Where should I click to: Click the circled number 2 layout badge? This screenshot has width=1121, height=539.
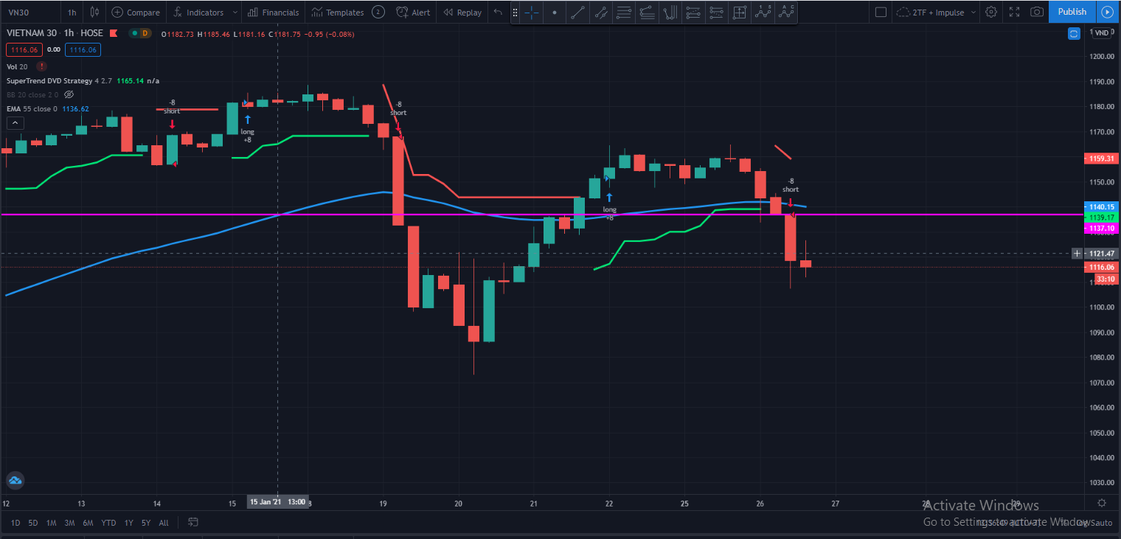(378, 12)
